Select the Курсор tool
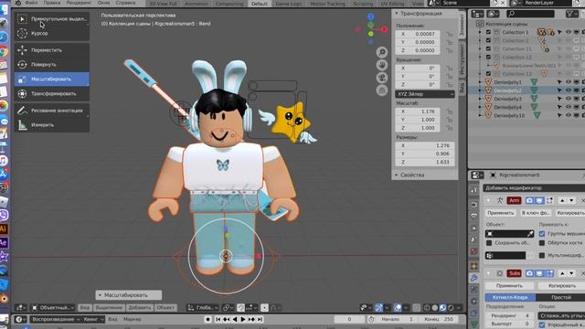This screenshot has width=585, height=329. 52,33
